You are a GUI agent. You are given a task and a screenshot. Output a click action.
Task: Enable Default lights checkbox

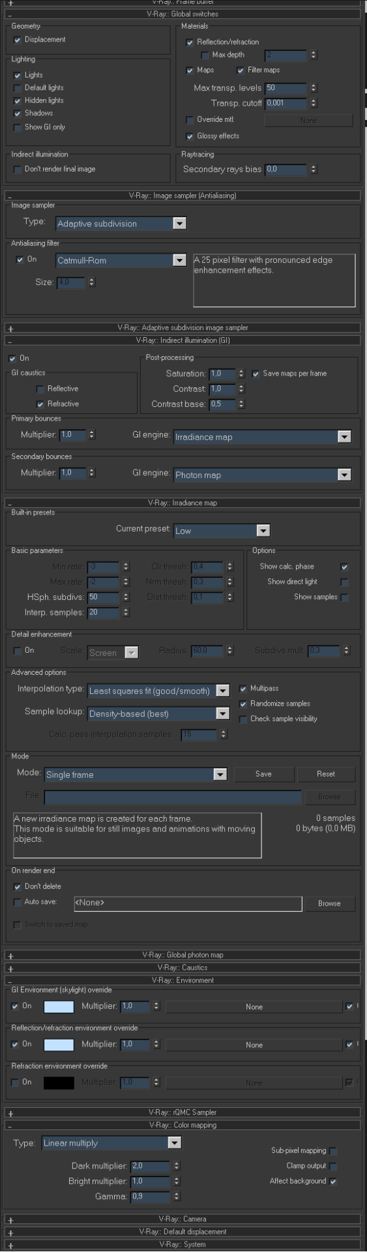pyautogui.click(x=18, y=88)
